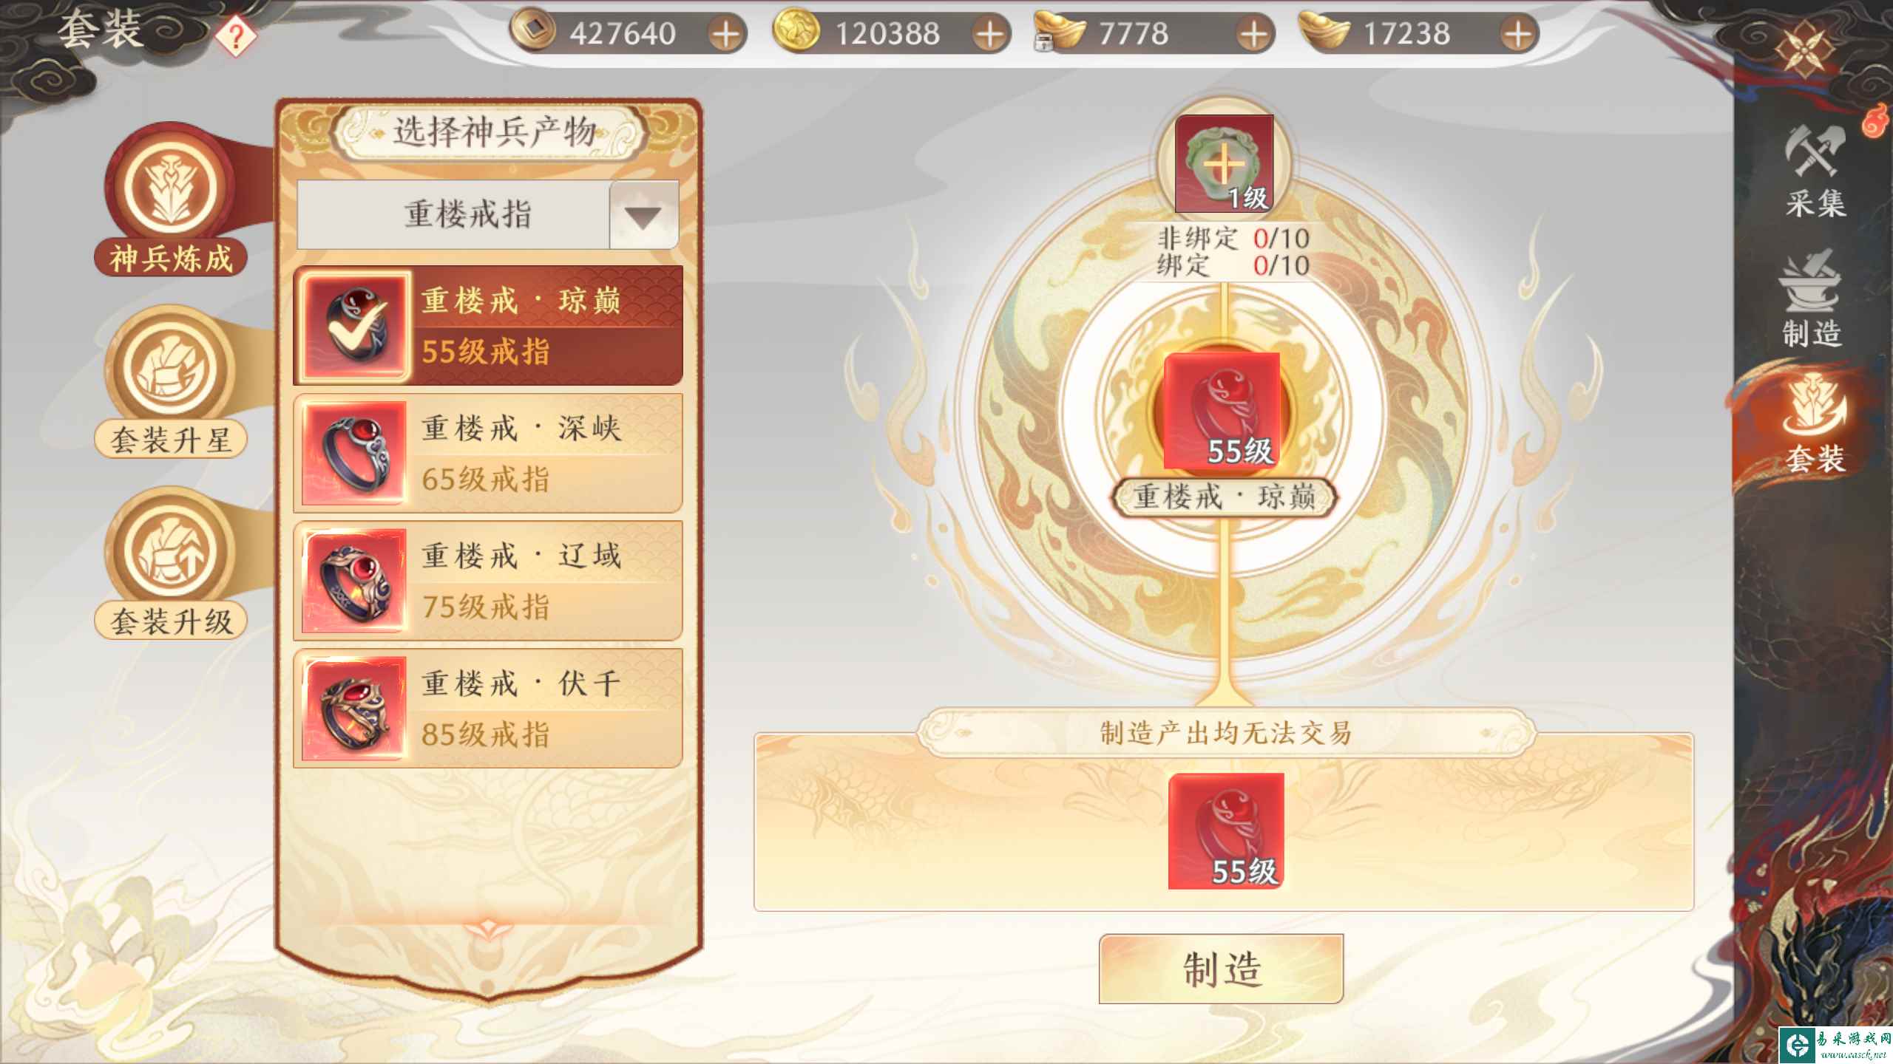Select 重楼戒·伏千 85级戒指 entry
The image size is (1893, 1064).
click(x=488, y=709)
